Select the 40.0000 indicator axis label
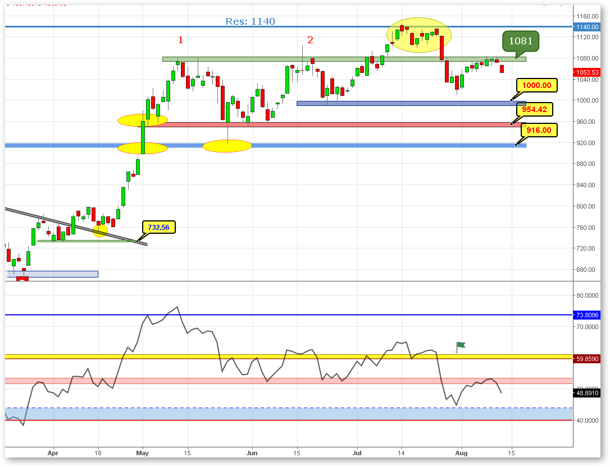The height and width of the screenshot is (467, 610). pos(588,420)
